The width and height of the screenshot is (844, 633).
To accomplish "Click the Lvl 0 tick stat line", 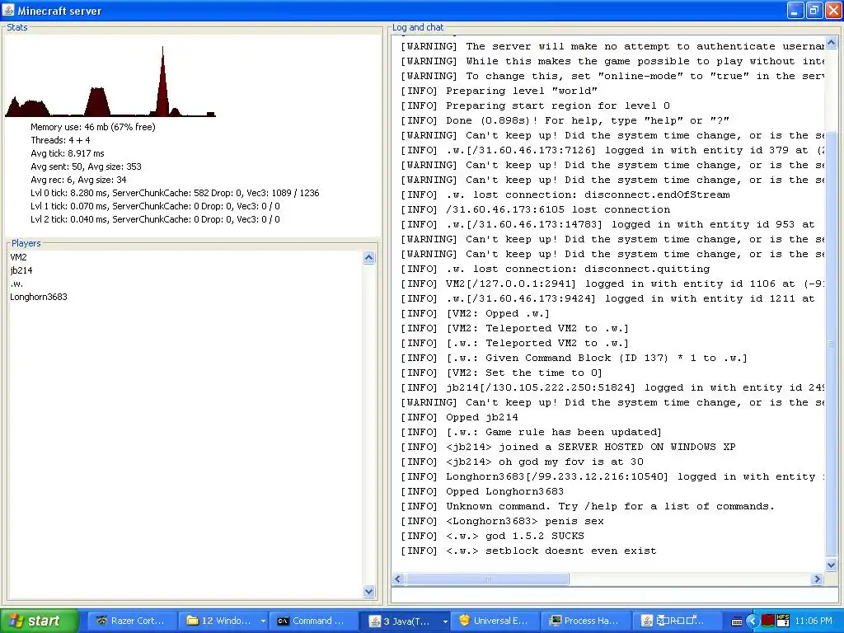I will 175,193.
